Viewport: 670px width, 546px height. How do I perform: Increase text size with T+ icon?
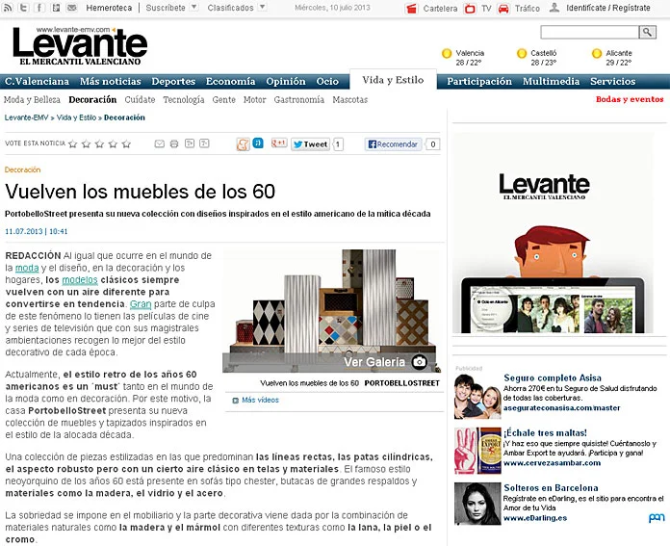tap(190, 143)
